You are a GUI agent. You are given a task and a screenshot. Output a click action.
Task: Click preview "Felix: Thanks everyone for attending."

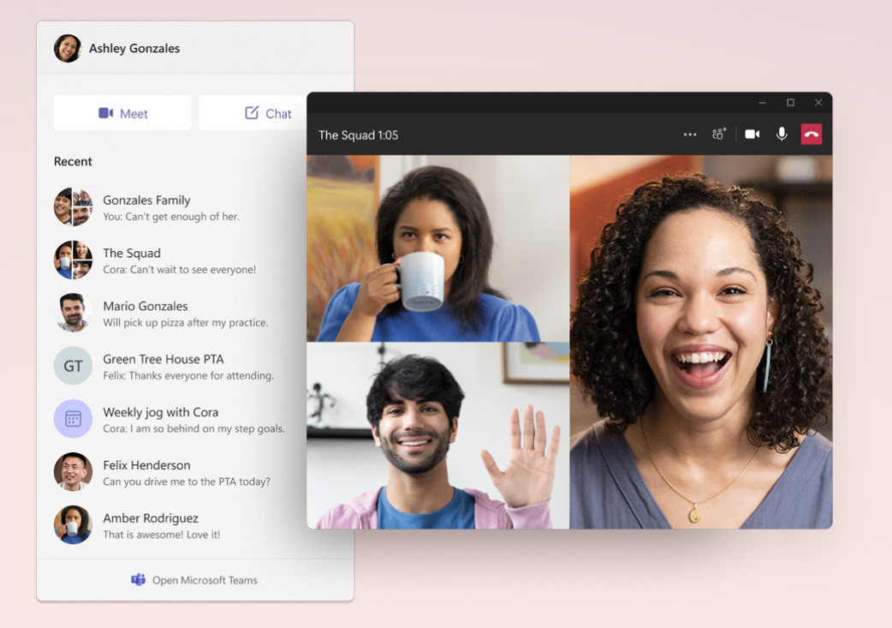tap(188, 376)
